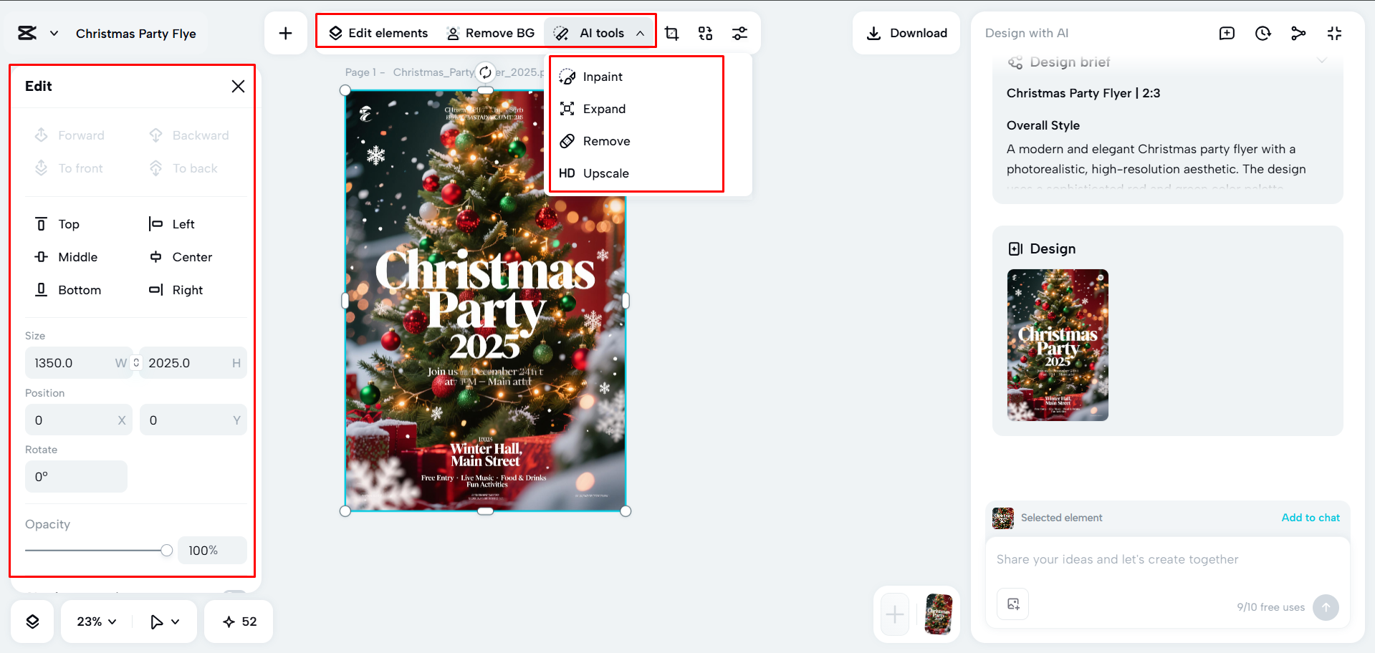1375x653 pixels.
Task: Start a new chat with the speech-bubble icon
Action: (x=1226, y=33)
